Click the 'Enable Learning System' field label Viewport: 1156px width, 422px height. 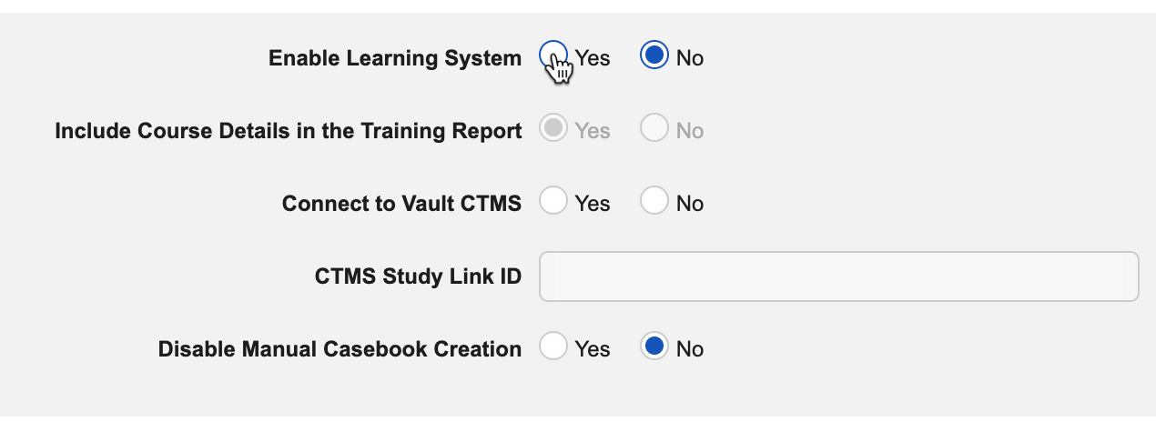pyautogui.click(x=395, y=58)
